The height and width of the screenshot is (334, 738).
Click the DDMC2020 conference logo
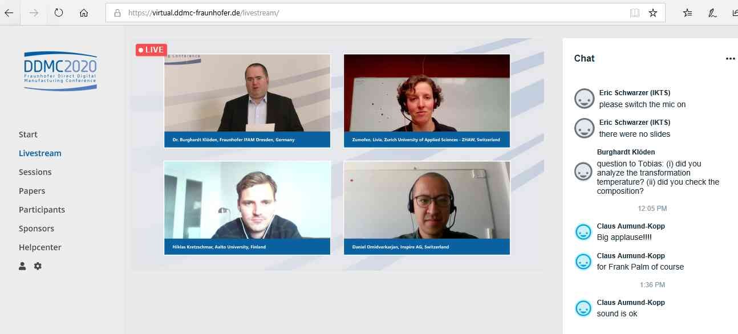(x=60, y=71)
